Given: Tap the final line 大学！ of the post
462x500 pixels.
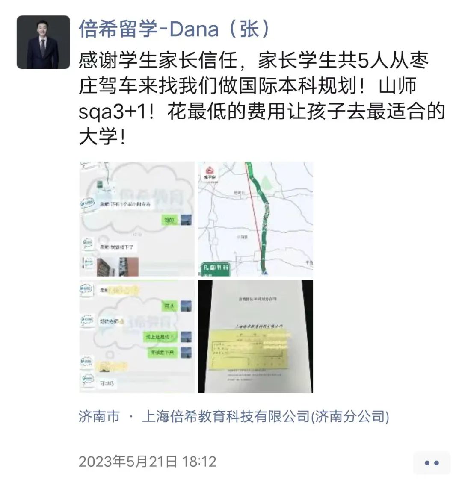Looking at the screenshot, I should [x=102, y=137].
